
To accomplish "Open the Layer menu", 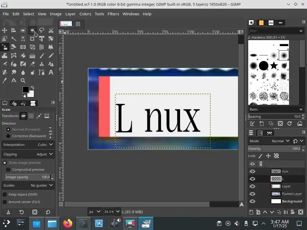I will [x=70, y=14].
